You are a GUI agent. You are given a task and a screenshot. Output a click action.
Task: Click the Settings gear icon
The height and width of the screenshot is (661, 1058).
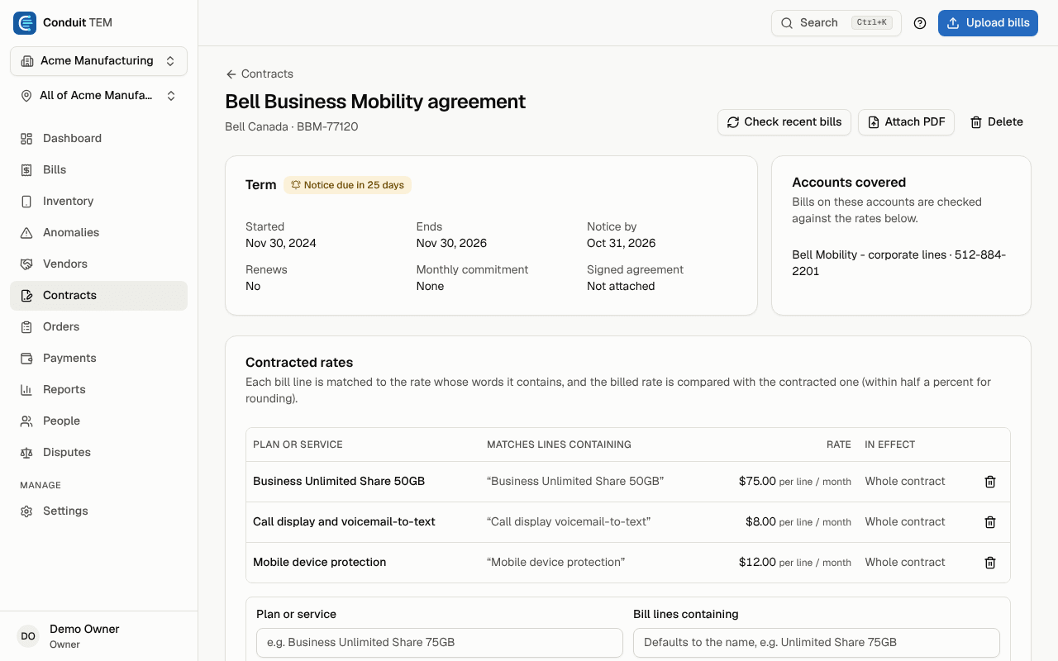click(x=26, y=511)
